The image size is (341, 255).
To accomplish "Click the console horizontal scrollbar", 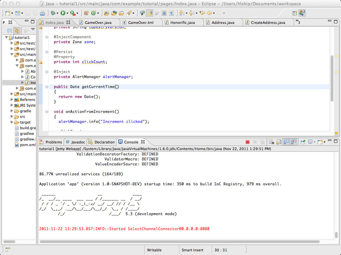I will click(179, 242).
